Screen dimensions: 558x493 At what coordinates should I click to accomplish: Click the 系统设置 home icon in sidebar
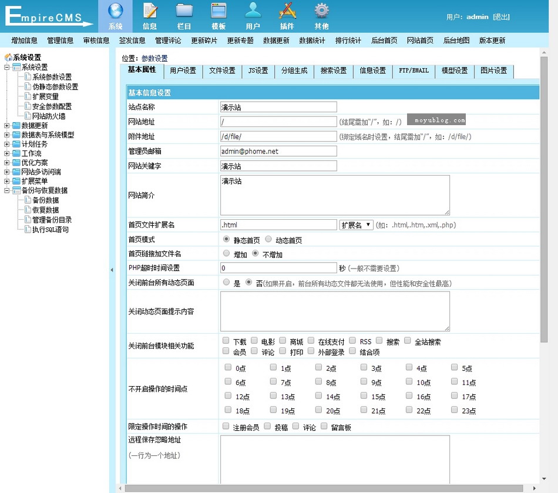[x=8, y=57]
